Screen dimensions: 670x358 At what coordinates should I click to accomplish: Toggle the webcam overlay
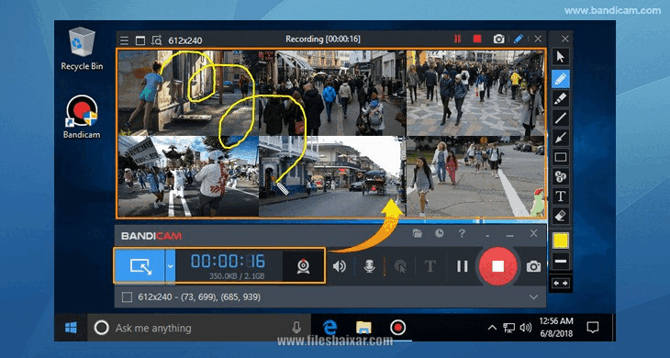pyautogui.click(x=304, y=266)
